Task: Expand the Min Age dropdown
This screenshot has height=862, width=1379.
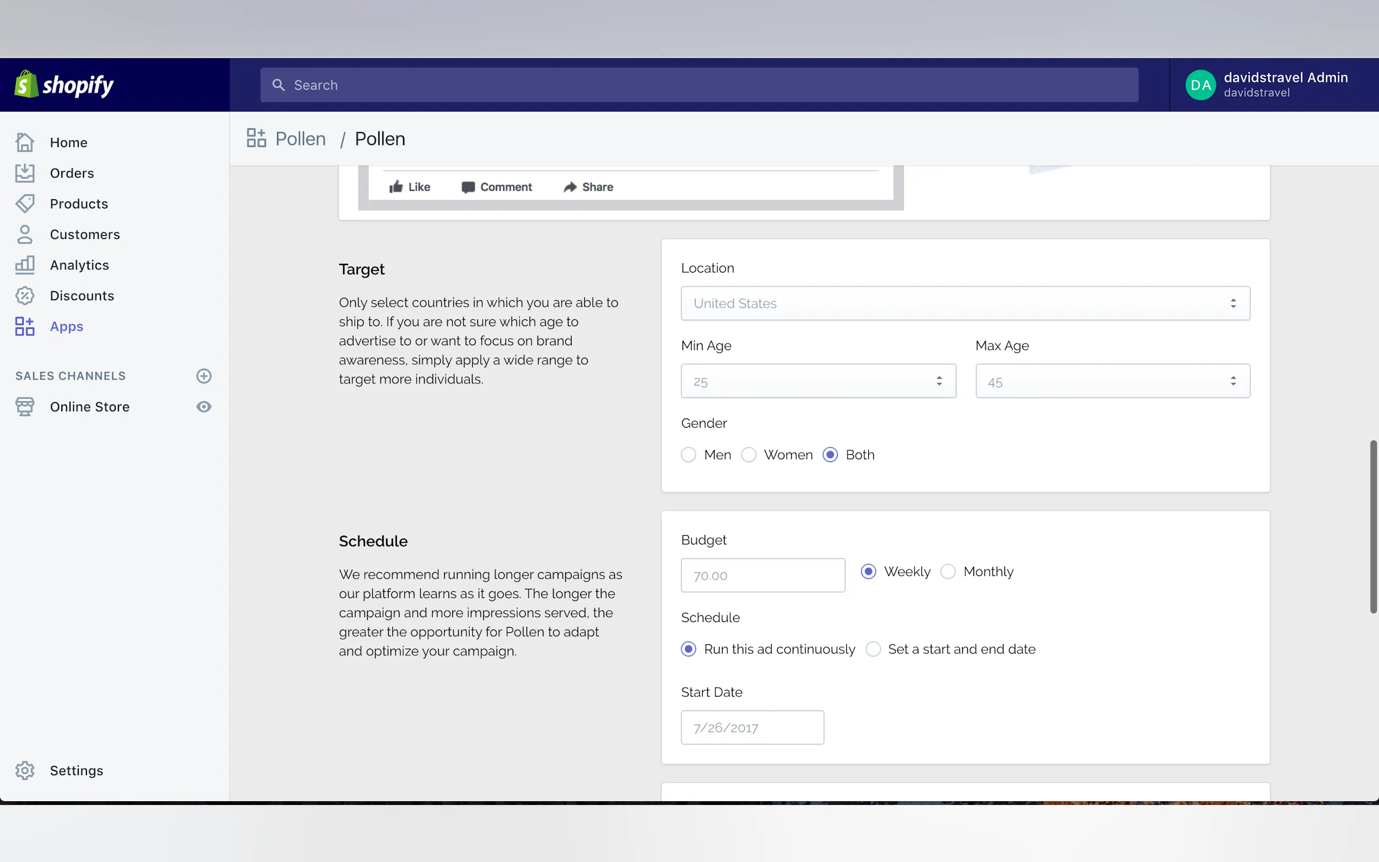Action: pos(818,382)
